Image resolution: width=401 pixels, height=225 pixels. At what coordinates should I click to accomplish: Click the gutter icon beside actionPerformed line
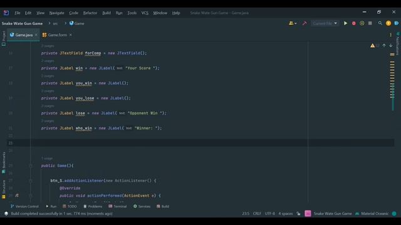17,196
